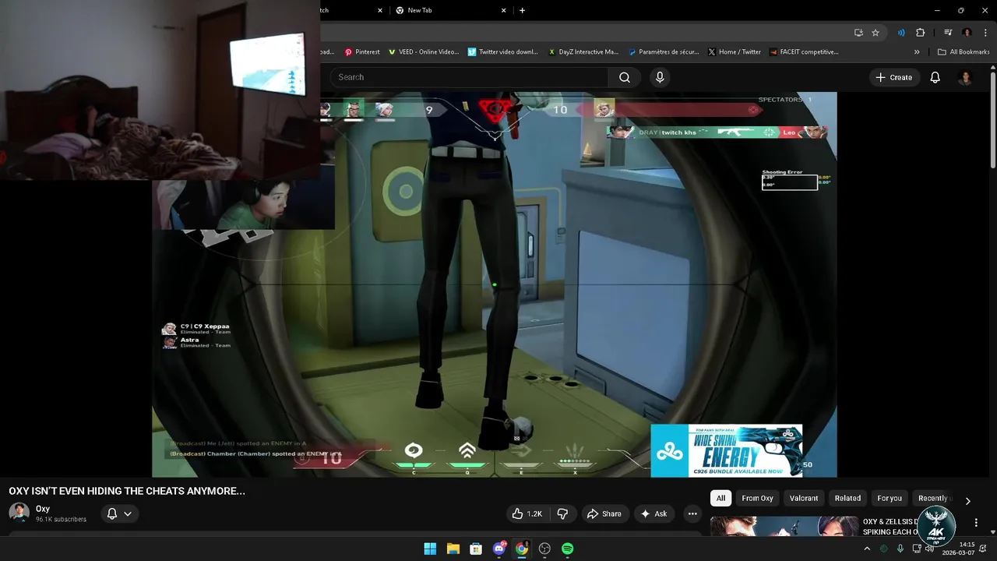Open the Pinterest bookmark

pos(361,52)
